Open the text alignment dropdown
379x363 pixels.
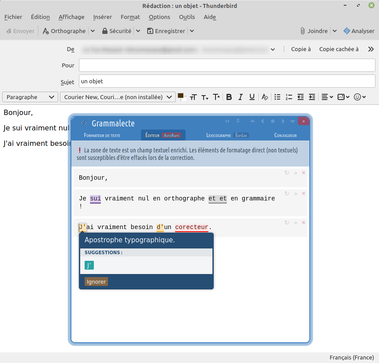[x=327, y=97]
